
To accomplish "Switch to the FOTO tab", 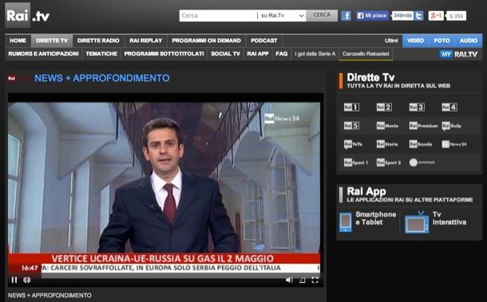I will tap(442, 41).
